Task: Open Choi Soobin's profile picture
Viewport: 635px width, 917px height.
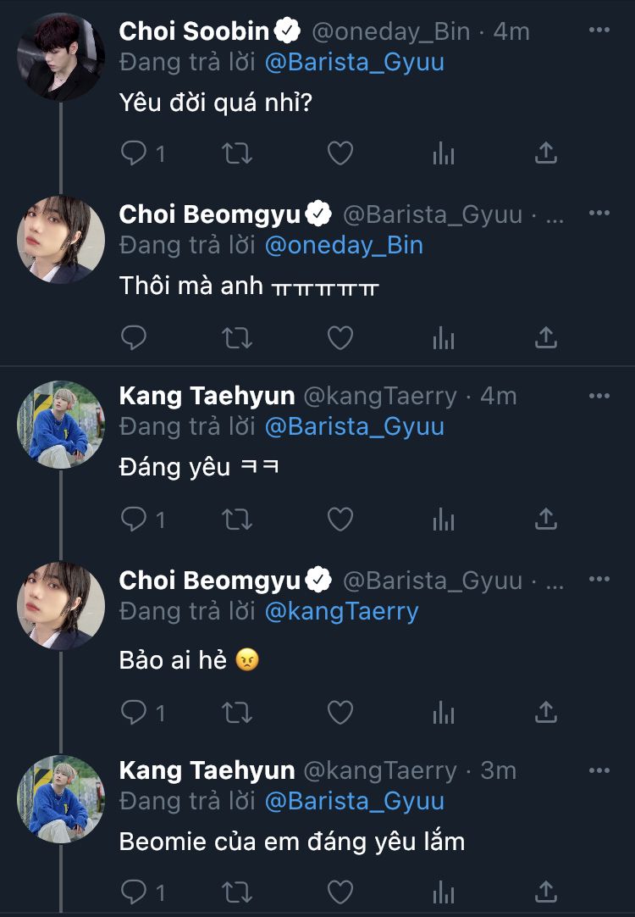Action: [x=60, y=56]
